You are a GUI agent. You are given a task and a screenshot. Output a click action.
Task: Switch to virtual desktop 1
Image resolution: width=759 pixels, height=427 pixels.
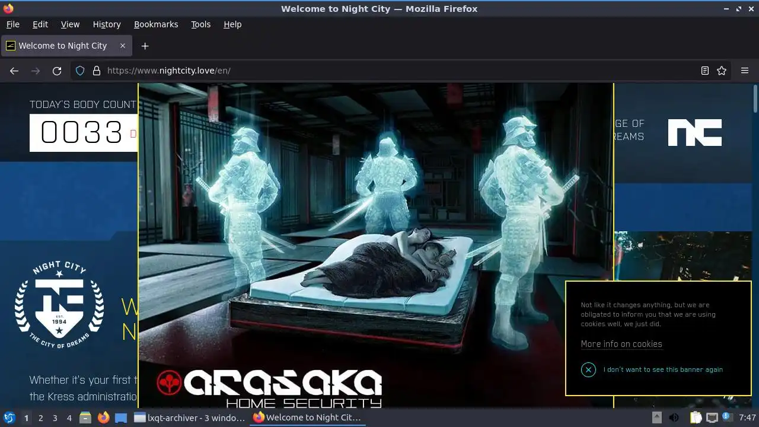(x=26, y=418)
